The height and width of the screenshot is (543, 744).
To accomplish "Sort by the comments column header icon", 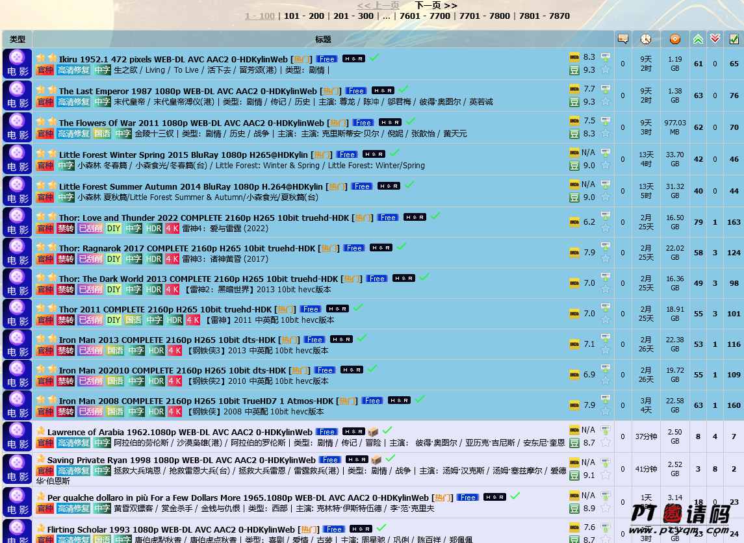I will coord(623,39).
